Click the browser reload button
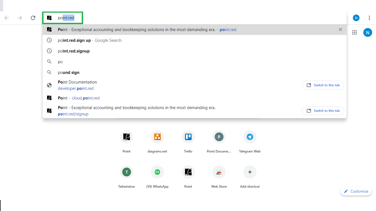The width and height of the screenshot is (376, 211). pyautogui.click(x=33, y=18)
